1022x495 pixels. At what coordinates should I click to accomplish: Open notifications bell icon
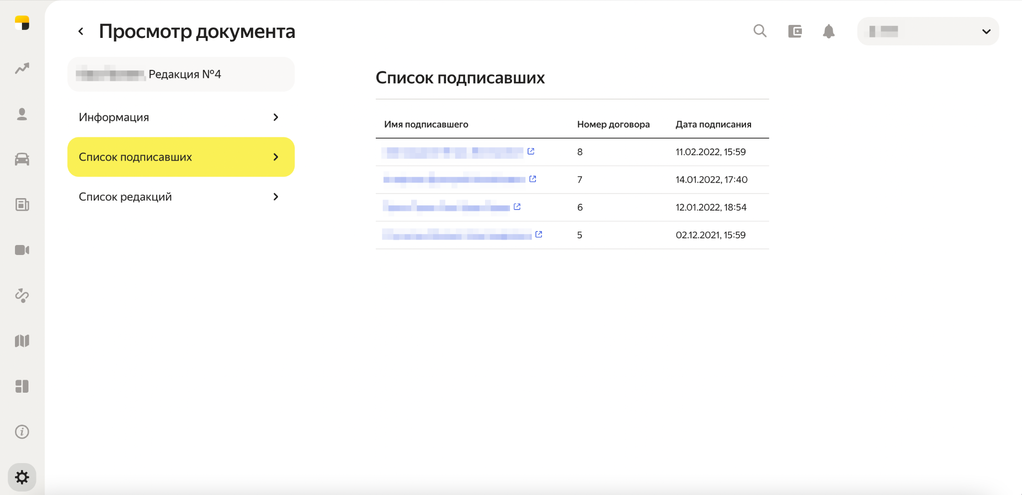(829, 31)
